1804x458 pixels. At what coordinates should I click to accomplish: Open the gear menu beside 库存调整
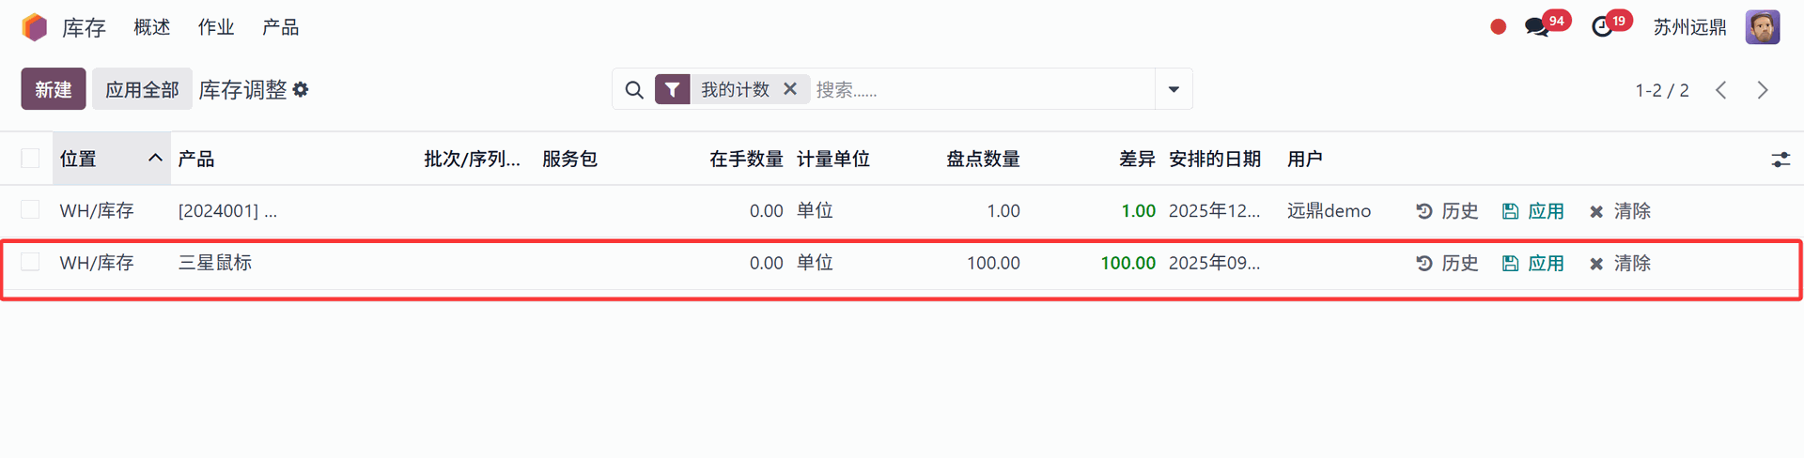(301, 90)
